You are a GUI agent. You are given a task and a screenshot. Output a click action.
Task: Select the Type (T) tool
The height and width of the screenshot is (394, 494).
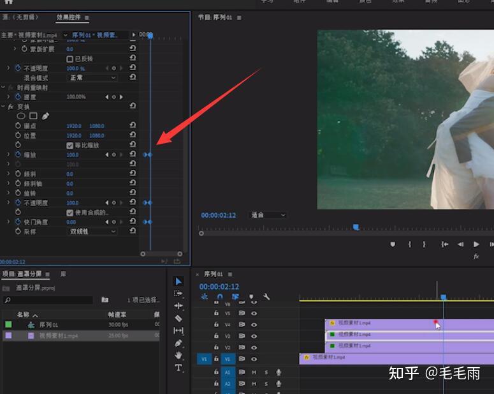(x=178, y=368)
